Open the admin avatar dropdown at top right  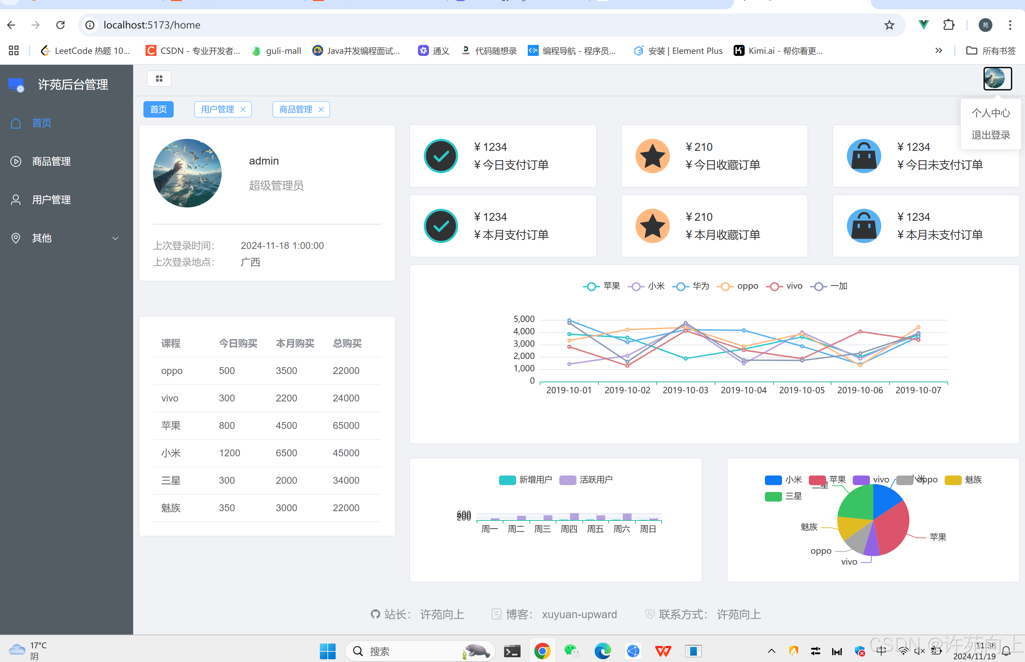tap(998, 79)
